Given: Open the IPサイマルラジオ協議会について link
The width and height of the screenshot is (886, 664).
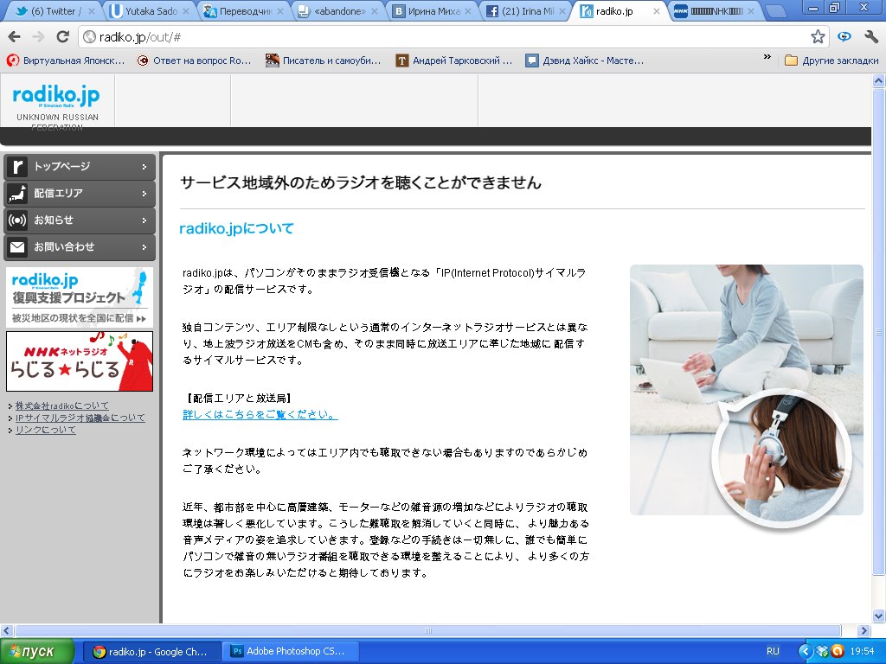Looking at the screenshot, I should pos(80,418).
